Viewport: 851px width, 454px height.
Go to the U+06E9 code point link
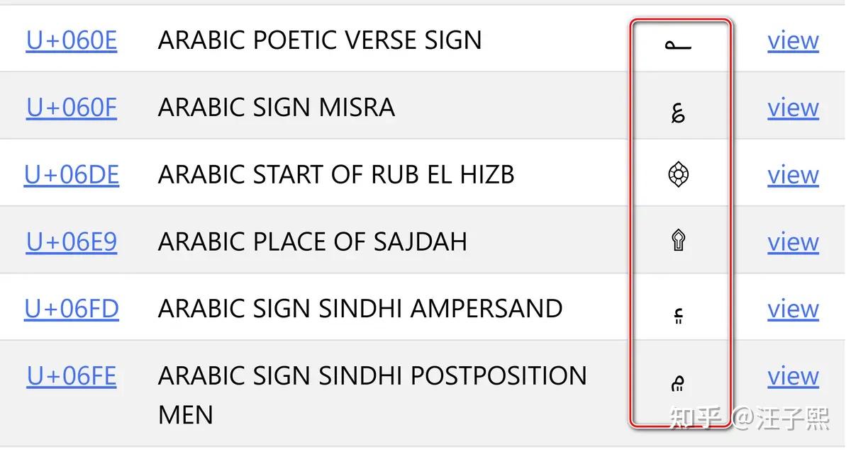tap(72, 242)
